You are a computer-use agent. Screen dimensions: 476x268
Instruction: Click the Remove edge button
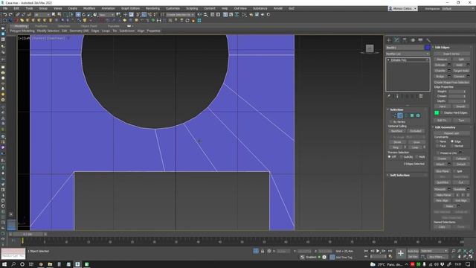coord(442,60)
